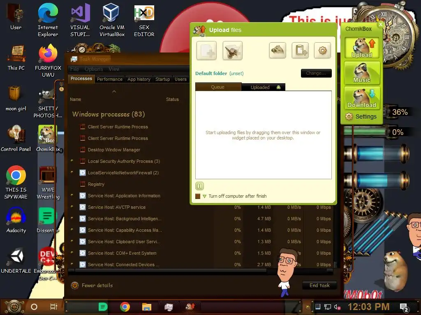Select the Audacity desktop icon
The image size is (421, 315).
(x=16, y=220)
